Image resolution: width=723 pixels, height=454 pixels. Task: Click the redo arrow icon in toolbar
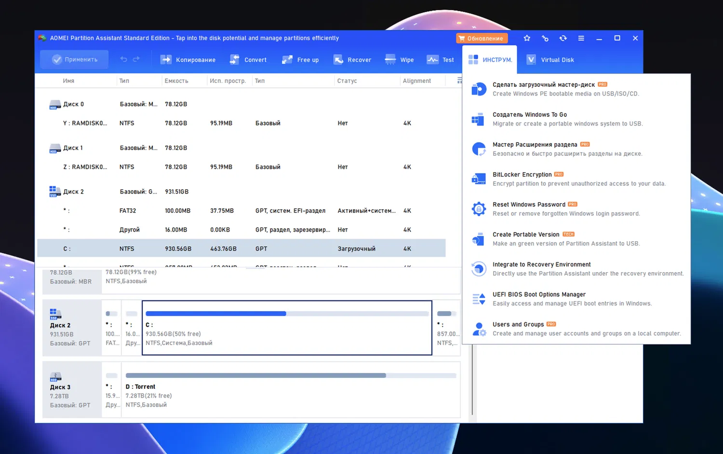(136, 59)
